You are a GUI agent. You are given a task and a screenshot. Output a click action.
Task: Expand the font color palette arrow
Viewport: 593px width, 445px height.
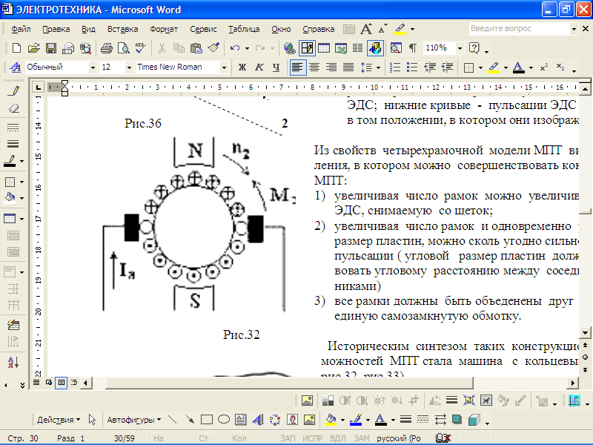click(531, 67)
